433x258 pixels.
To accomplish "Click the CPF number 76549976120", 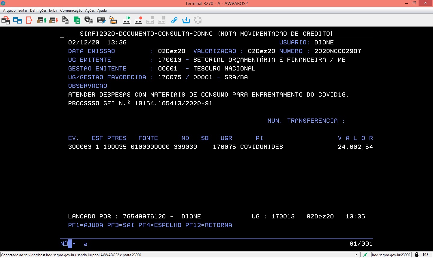I will [144, 216].
